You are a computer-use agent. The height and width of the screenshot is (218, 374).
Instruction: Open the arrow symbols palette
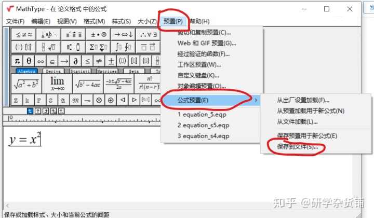click(x=123, y=35)
